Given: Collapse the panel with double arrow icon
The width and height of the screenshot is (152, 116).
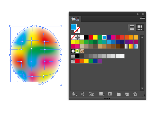Looking at the screenshot, I should (138, 14).
